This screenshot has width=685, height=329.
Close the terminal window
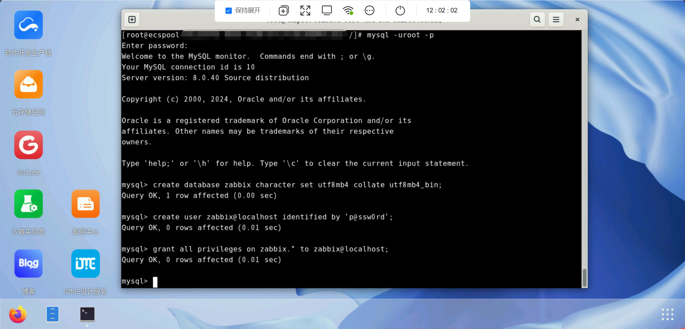point(577,20)
